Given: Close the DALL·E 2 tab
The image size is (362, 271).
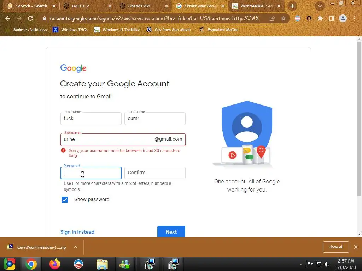Looking at the screenshot, I should click(110, 6).
